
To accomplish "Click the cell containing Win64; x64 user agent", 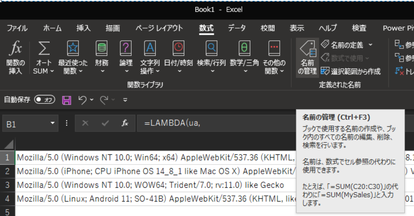I will (156, 157).
